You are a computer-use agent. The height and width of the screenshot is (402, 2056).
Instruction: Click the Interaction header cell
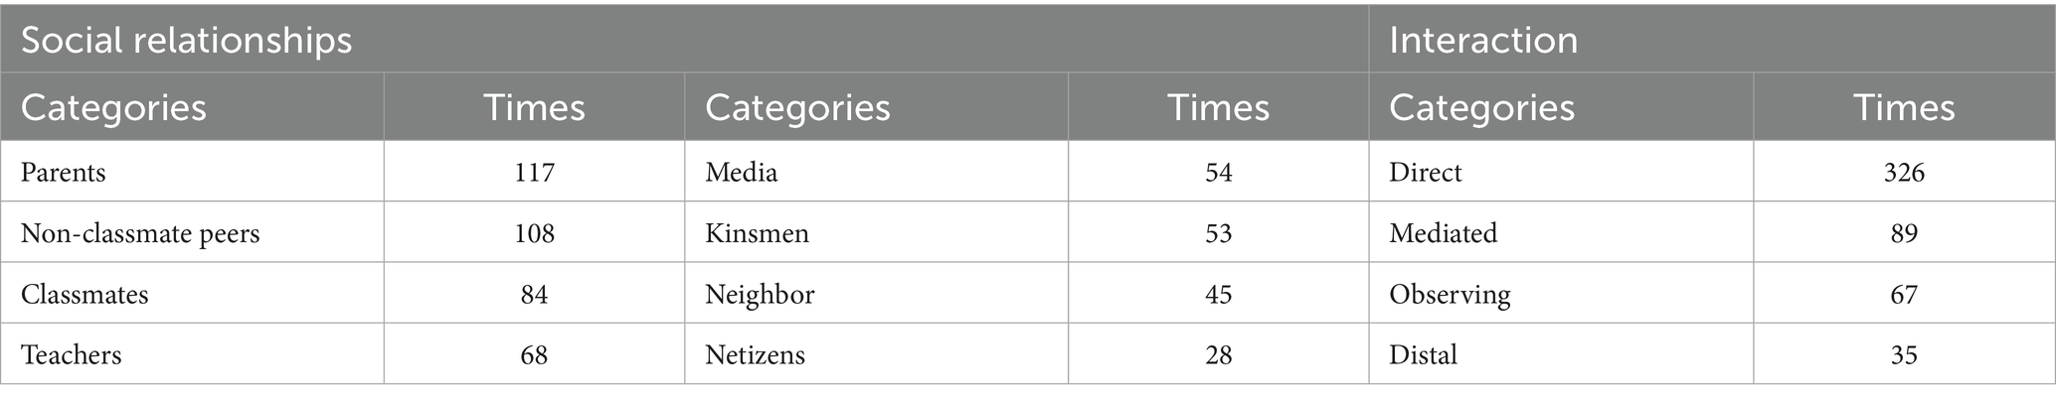tap(1482, 40)
